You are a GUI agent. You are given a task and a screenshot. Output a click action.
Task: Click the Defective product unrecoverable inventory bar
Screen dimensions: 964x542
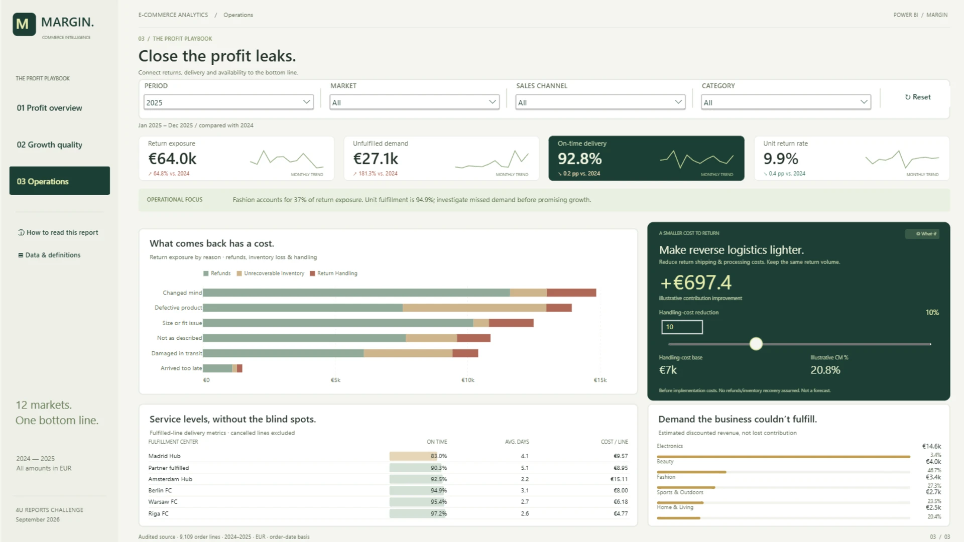click(x=474, y=308)
